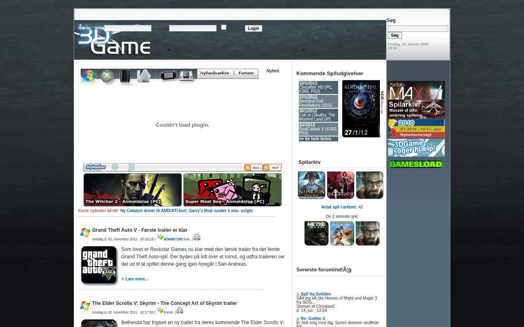This screenshot has width=524, height=327.
Task: Open the PlayStation 3 platform section
Action: pos(126,76)
